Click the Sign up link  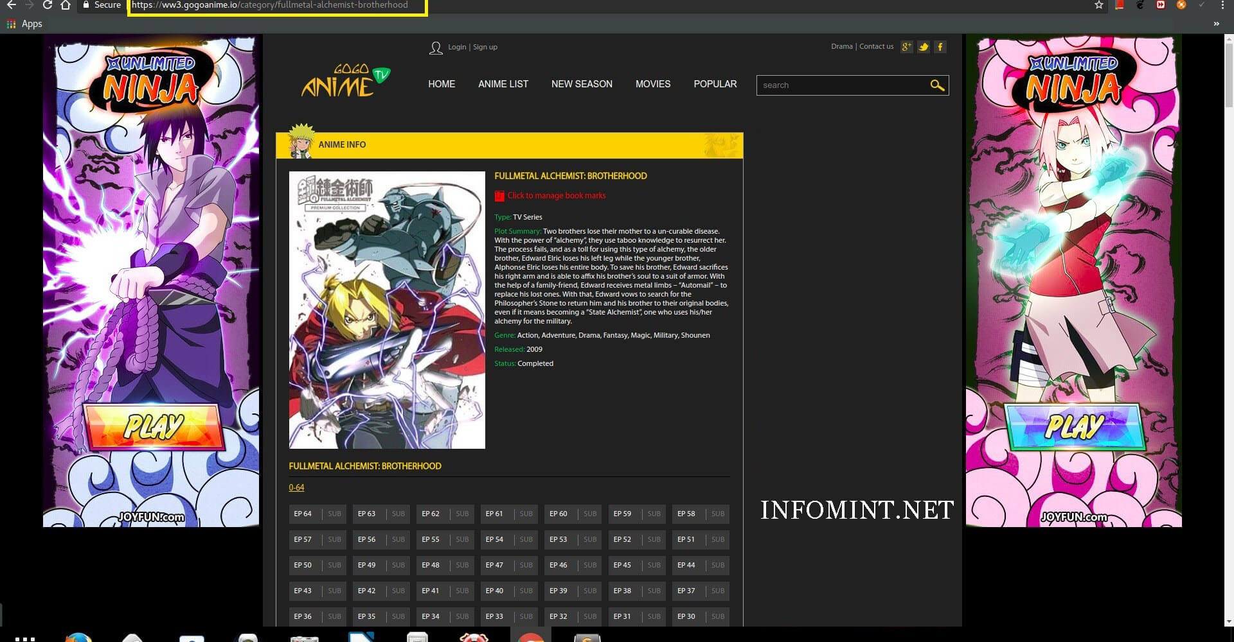(x=485, y=47)
